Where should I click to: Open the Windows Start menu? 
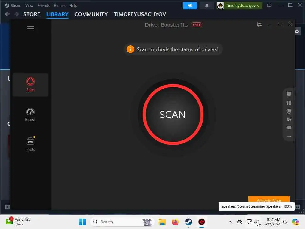82,222
